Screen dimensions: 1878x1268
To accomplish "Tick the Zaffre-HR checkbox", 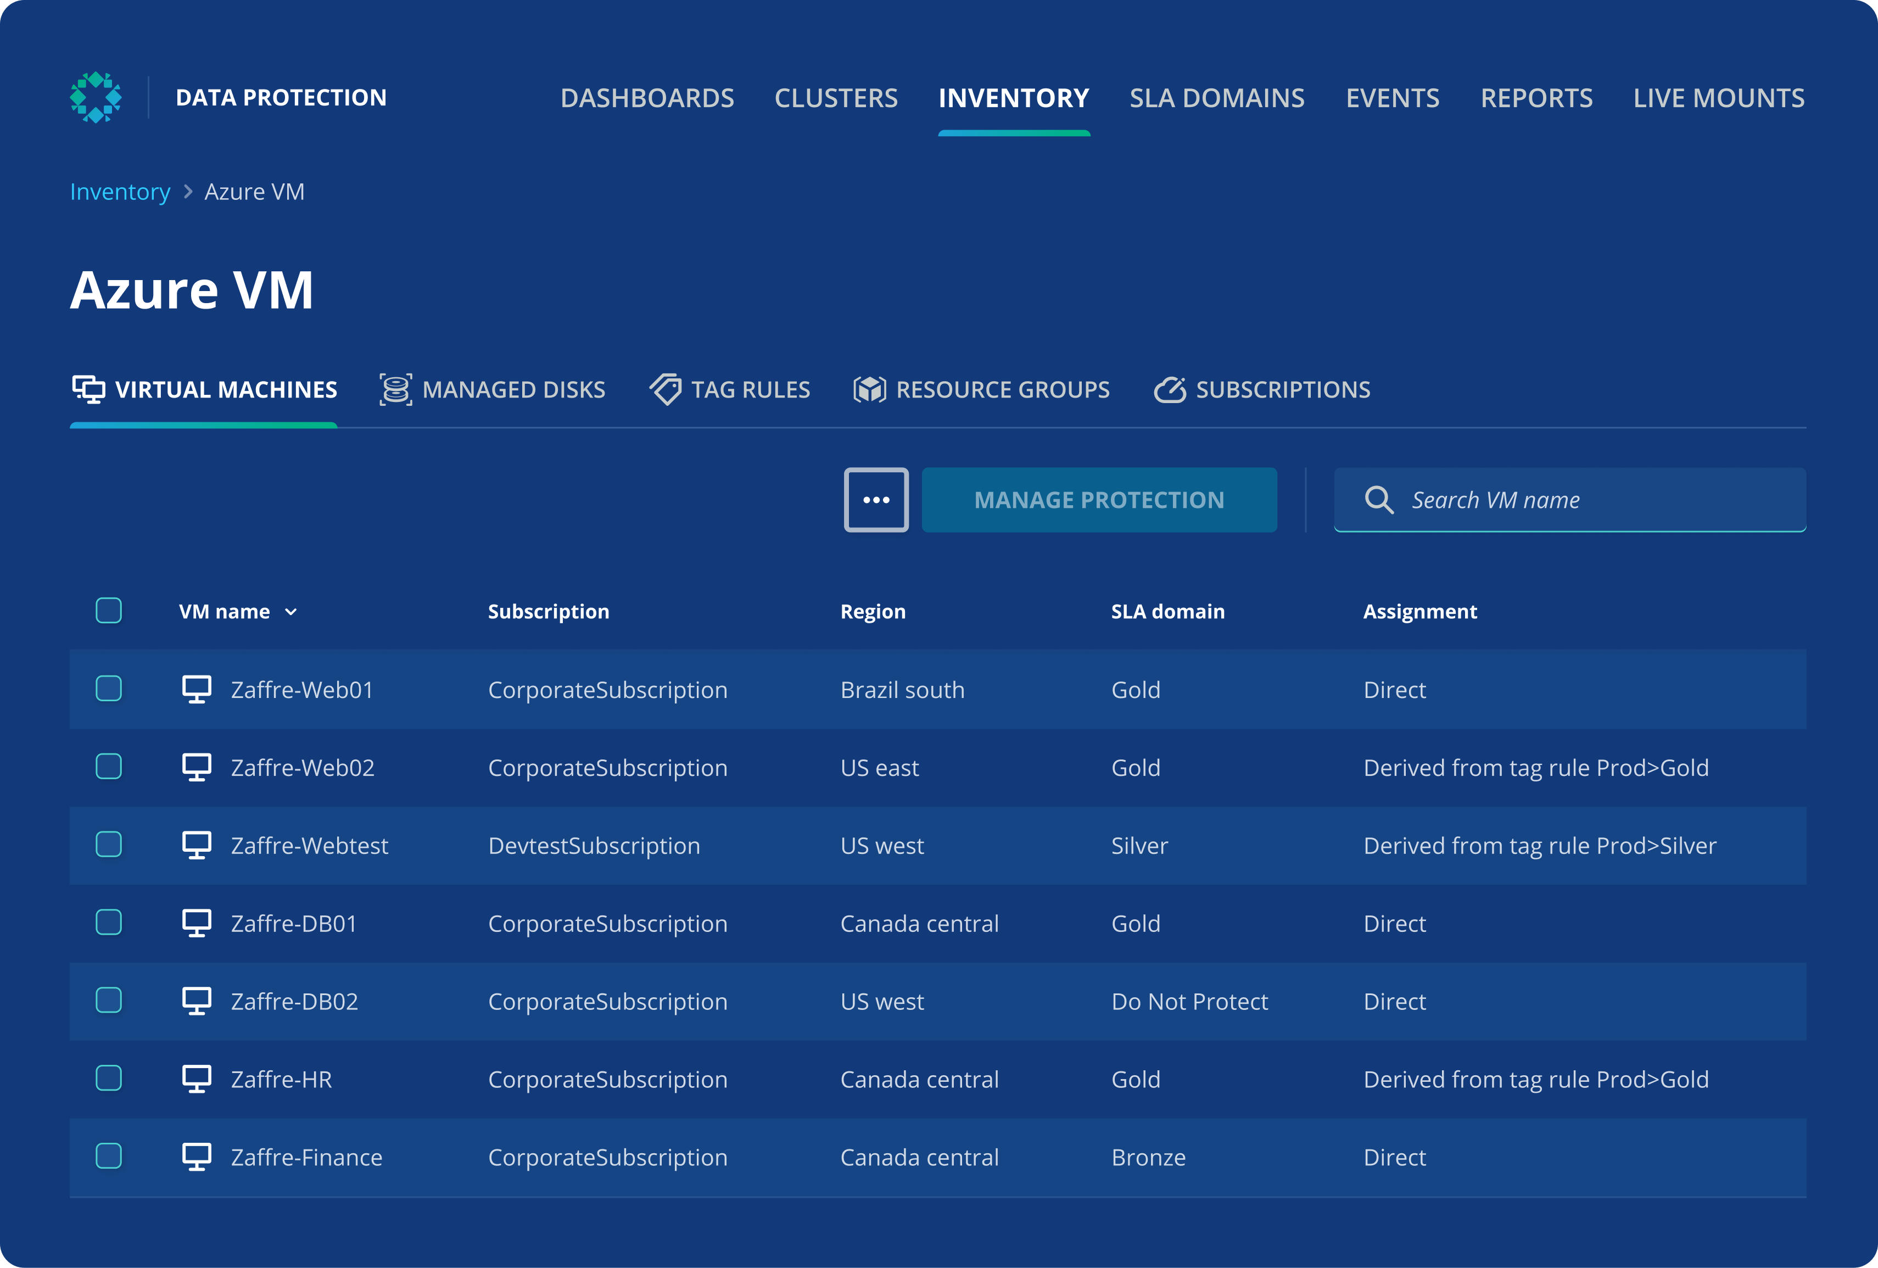I will 108,1078.
